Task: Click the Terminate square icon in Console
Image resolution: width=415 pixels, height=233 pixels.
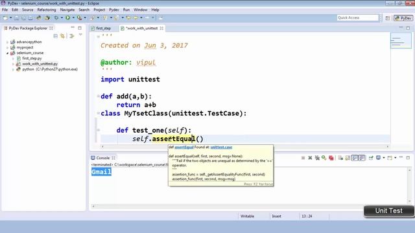Action: [303, 158]
